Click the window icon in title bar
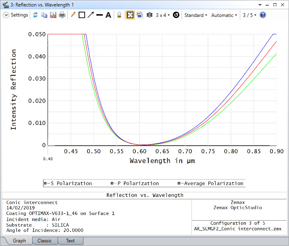Screen dimensions: 289x246 pyautogui.click(x=6, y=4)
